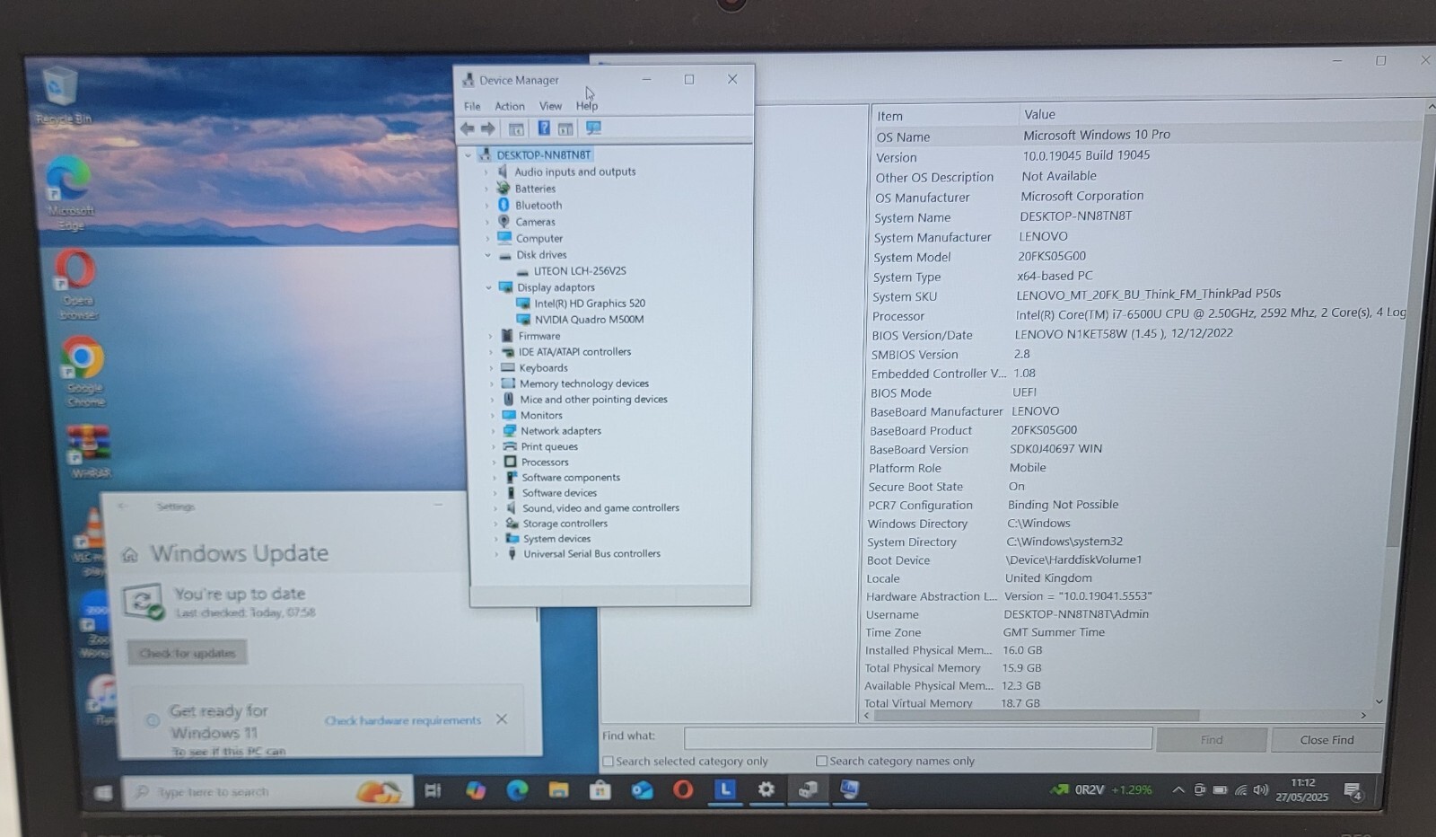Click the Forward arrow in Device Manager toolbar
Viewport: 1436px width, 837px height.
pos(488,128)
